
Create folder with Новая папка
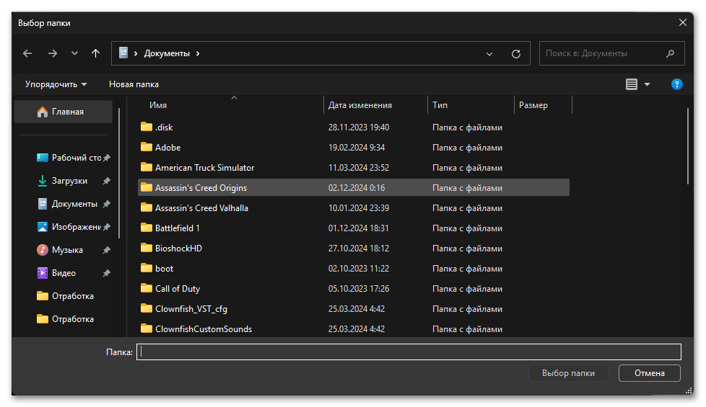134,84
